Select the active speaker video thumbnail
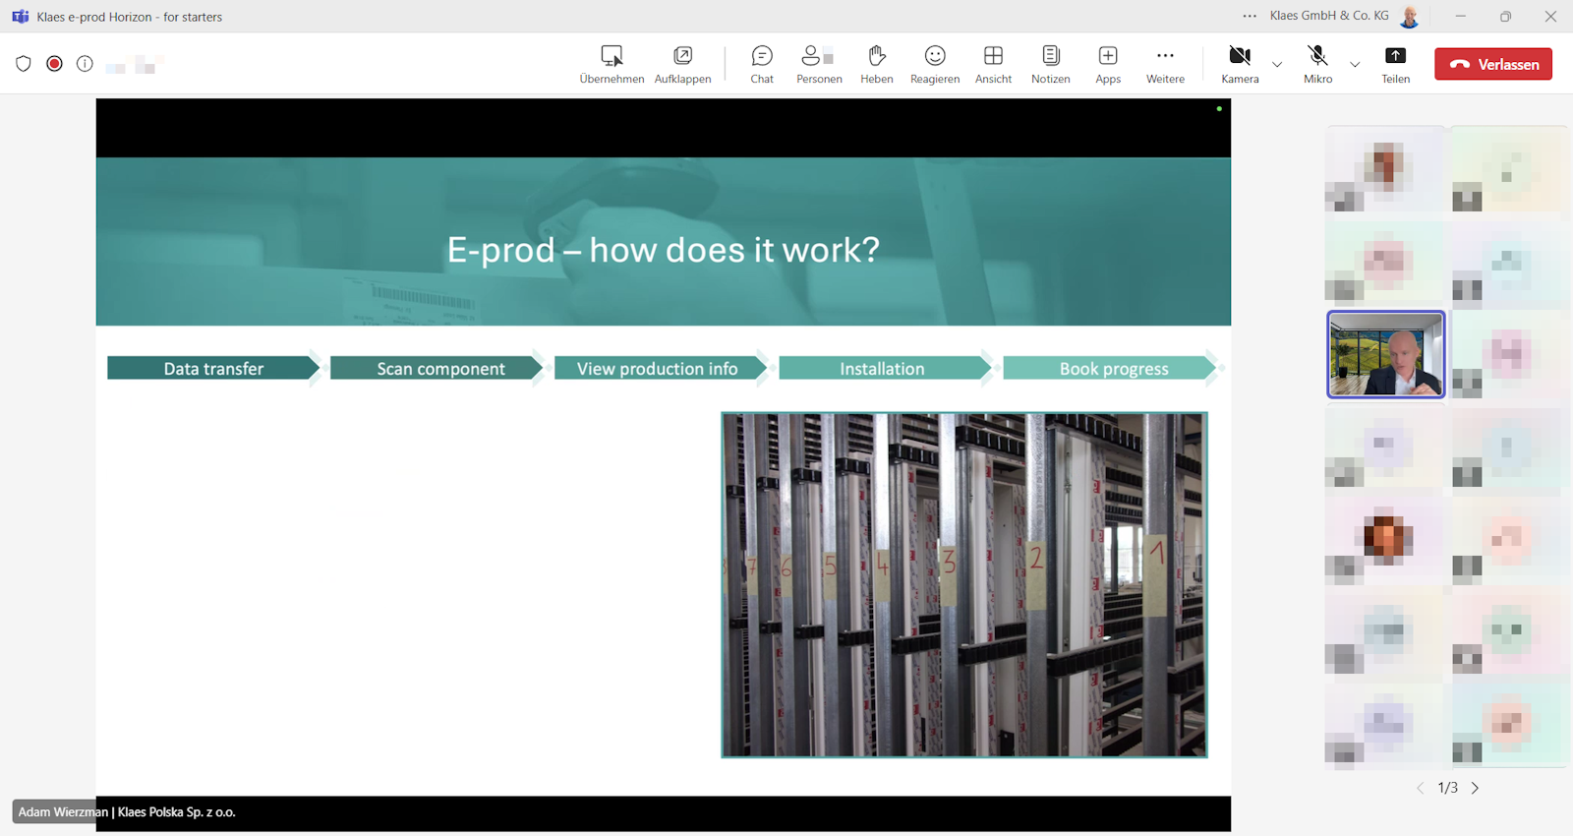 point(1386,355)
